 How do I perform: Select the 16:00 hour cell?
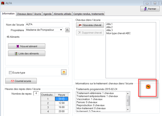pos(62,107)
